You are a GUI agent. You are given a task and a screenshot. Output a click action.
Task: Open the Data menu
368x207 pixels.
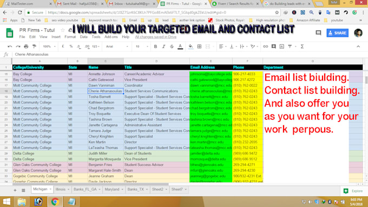[x=83, y=37]
